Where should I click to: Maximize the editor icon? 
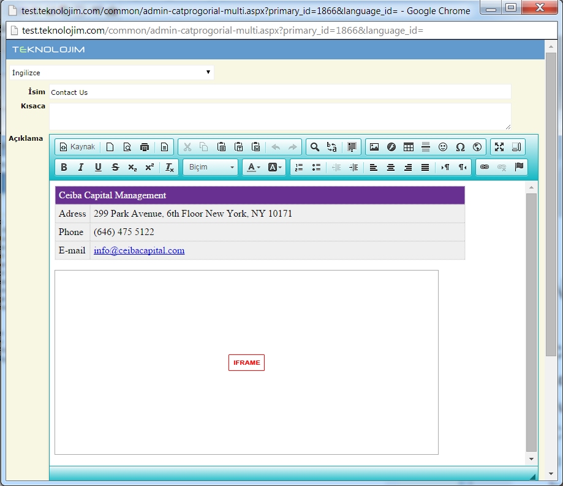[x=499, y=147]
